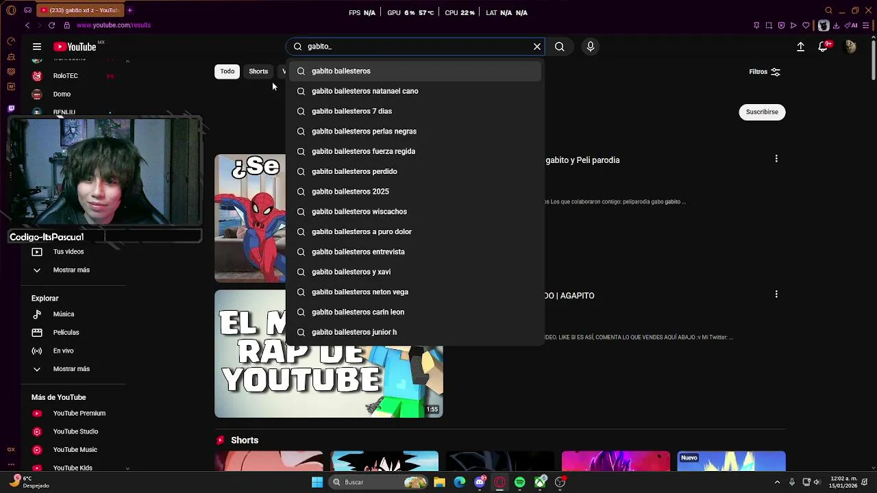
Task: Open the Opera GX menu logo
Action: [x=11, y=10]
